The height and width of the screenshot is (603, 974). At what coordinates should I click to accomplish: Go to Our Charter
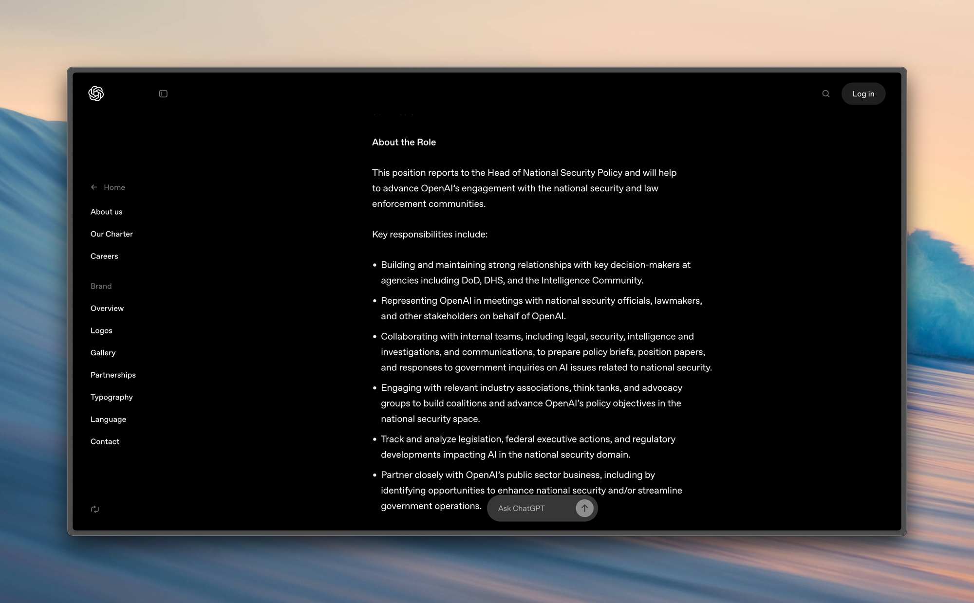click(112, 234)
